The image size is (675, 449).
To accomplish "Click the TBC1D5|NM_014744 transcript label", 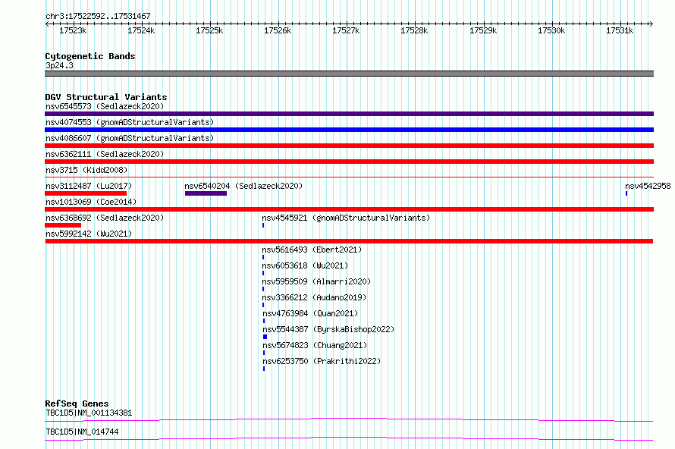I will tap(82, 432).
